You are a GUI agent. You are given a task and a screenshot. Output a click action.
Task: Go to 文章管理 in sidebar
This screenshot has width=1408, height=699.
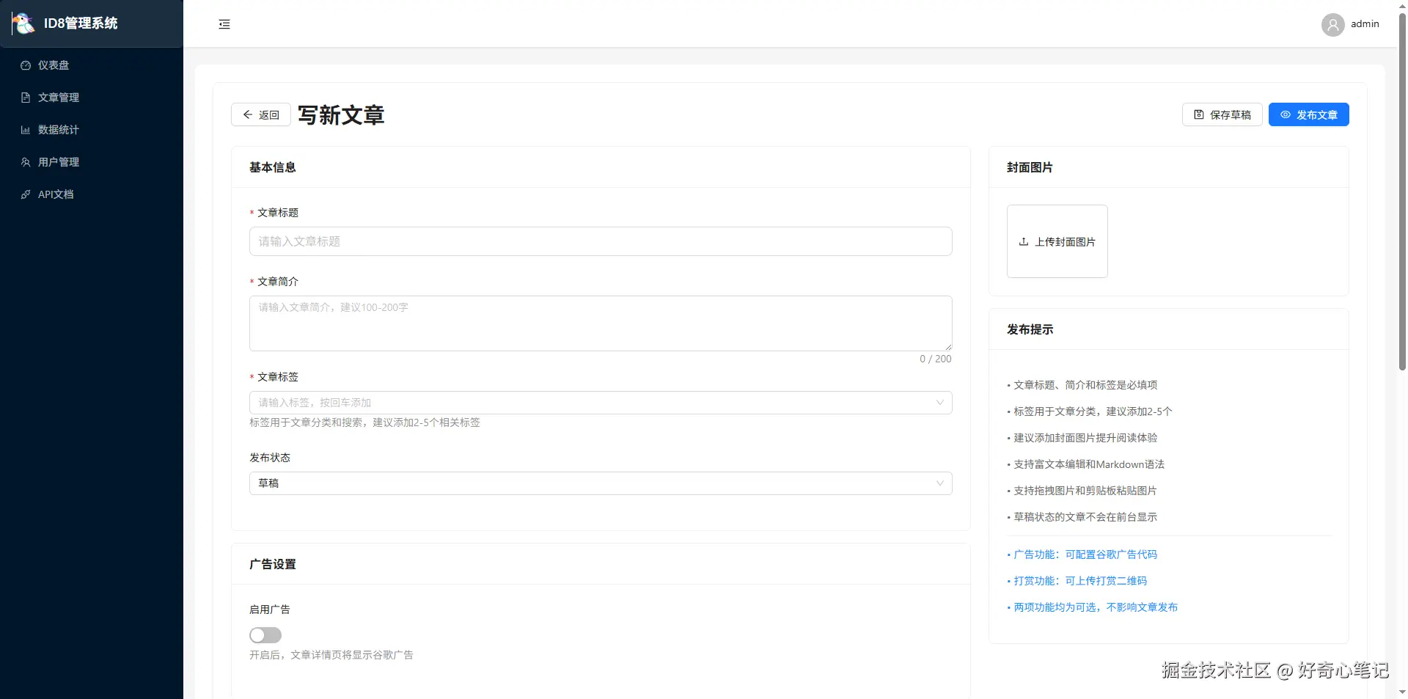[92, 98]
